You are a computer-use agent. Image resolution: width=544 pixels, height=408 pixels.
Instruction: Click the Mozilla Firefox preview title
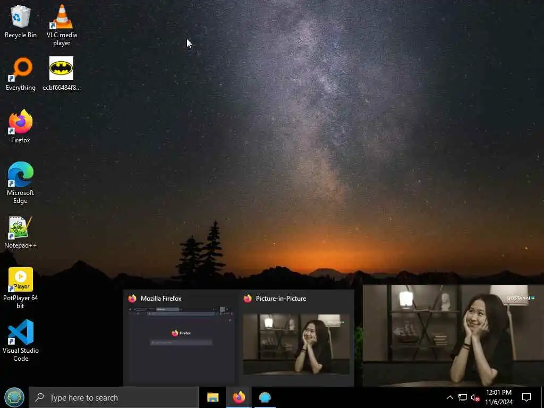tap(161, 299)
